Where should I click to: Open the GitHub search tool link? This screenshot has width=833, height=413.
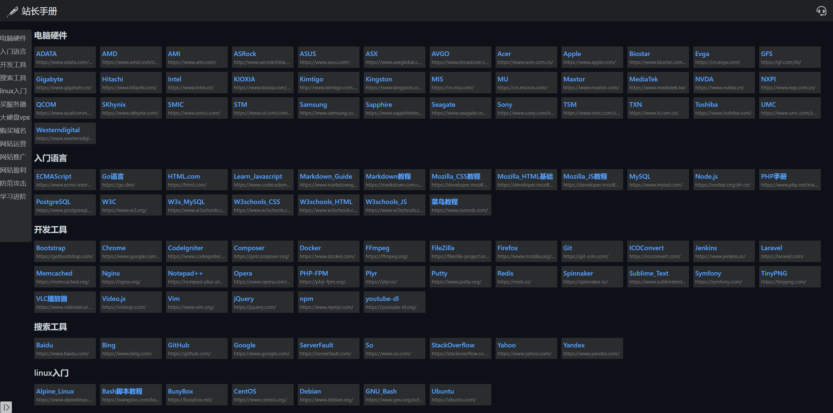179,345
